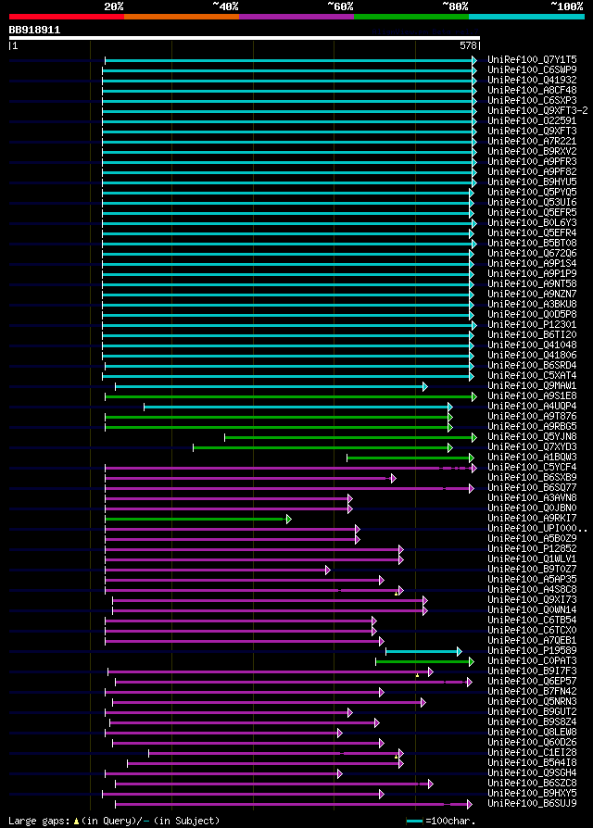Select label UniRef100_Q9SGH4
The height and width of the screenshot is (828, 593).
[x=532, y=773]
